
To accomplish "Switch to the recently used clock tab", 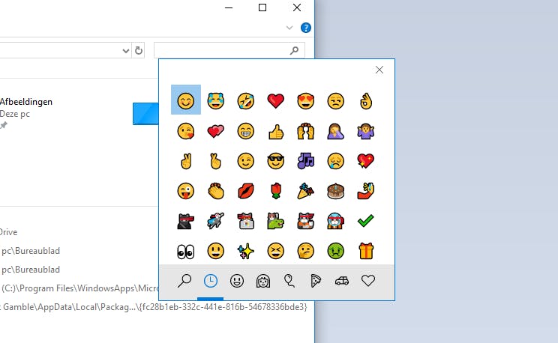I will coord(210,281).
